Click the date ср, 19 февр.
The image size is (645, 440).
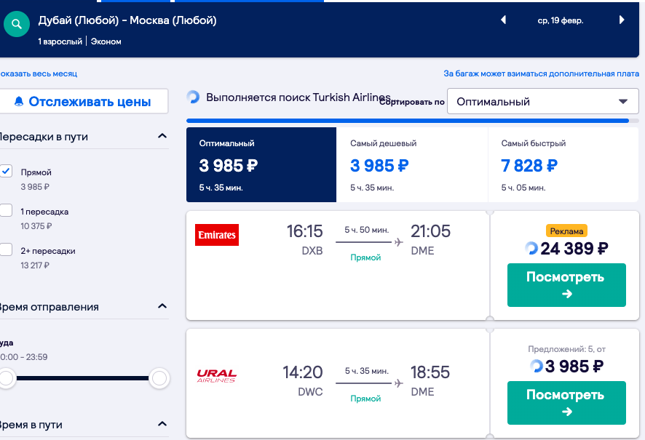click(561, 20)
